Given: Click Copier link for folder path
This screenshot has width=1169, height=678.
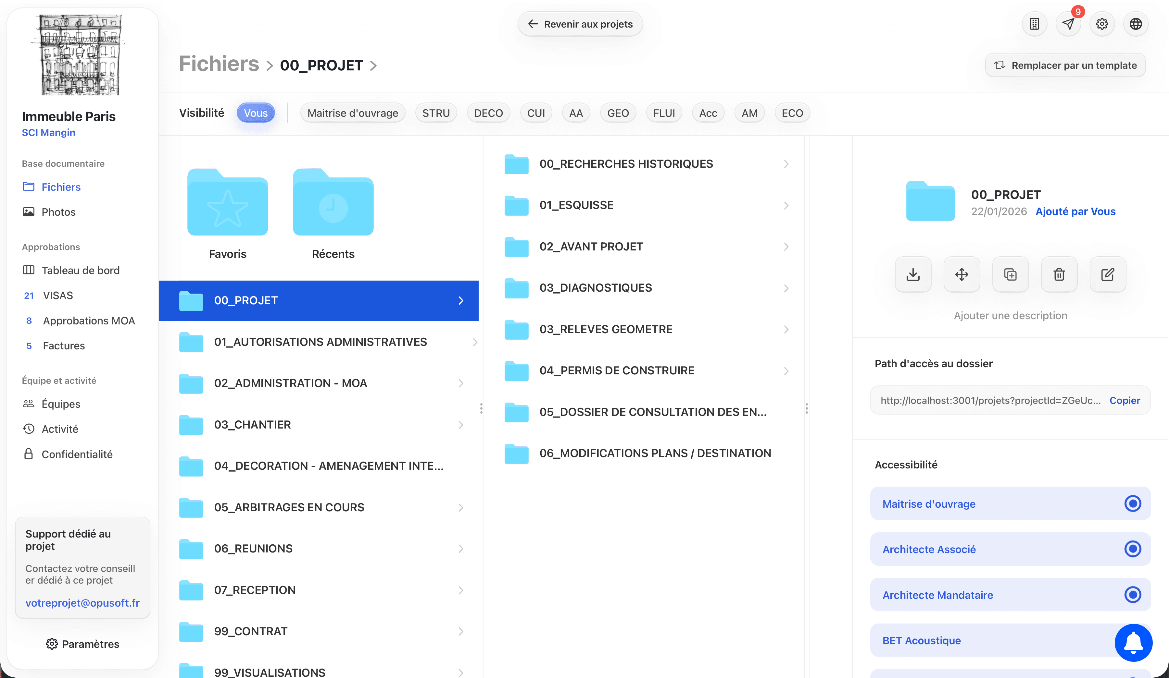Looking at the screenshot, I should pyautogui.click(x=1125, y=400).
